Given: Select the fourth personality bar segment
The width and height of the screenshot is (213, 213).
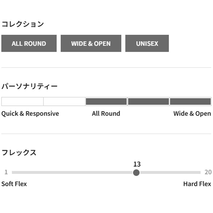Looking at the screenshot, I should [148, 102].
